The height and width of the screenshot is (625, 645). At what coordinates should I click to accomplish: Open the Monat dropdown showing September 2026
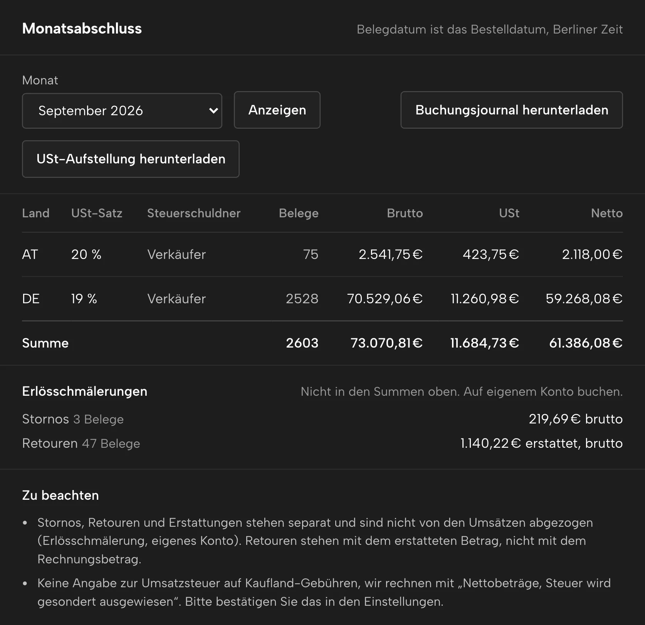(122, 111)
